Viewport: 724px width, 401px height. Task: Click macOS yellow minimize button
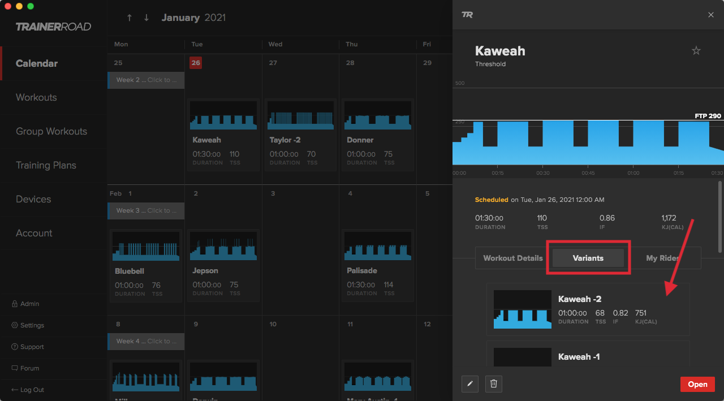(x=19, y=6)
